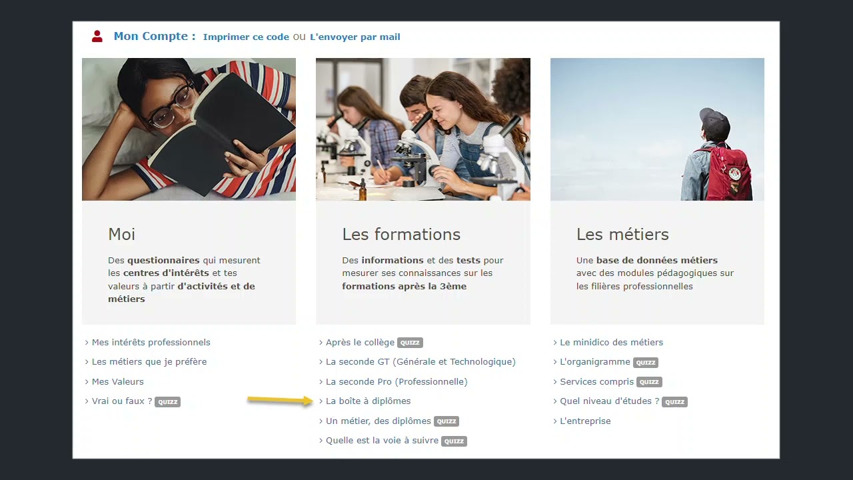853x480 pixels.
Task: Click the Mon Compte heading
Action: click(x=155, y=37)
